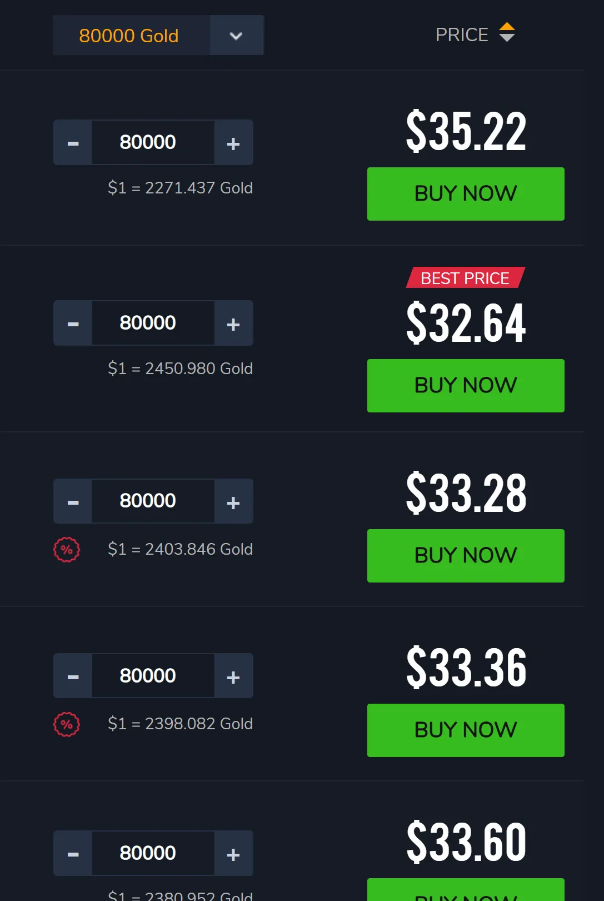Increase quantity on the best price offer
The image size is (604, 901).
click(x=233, y=323)
